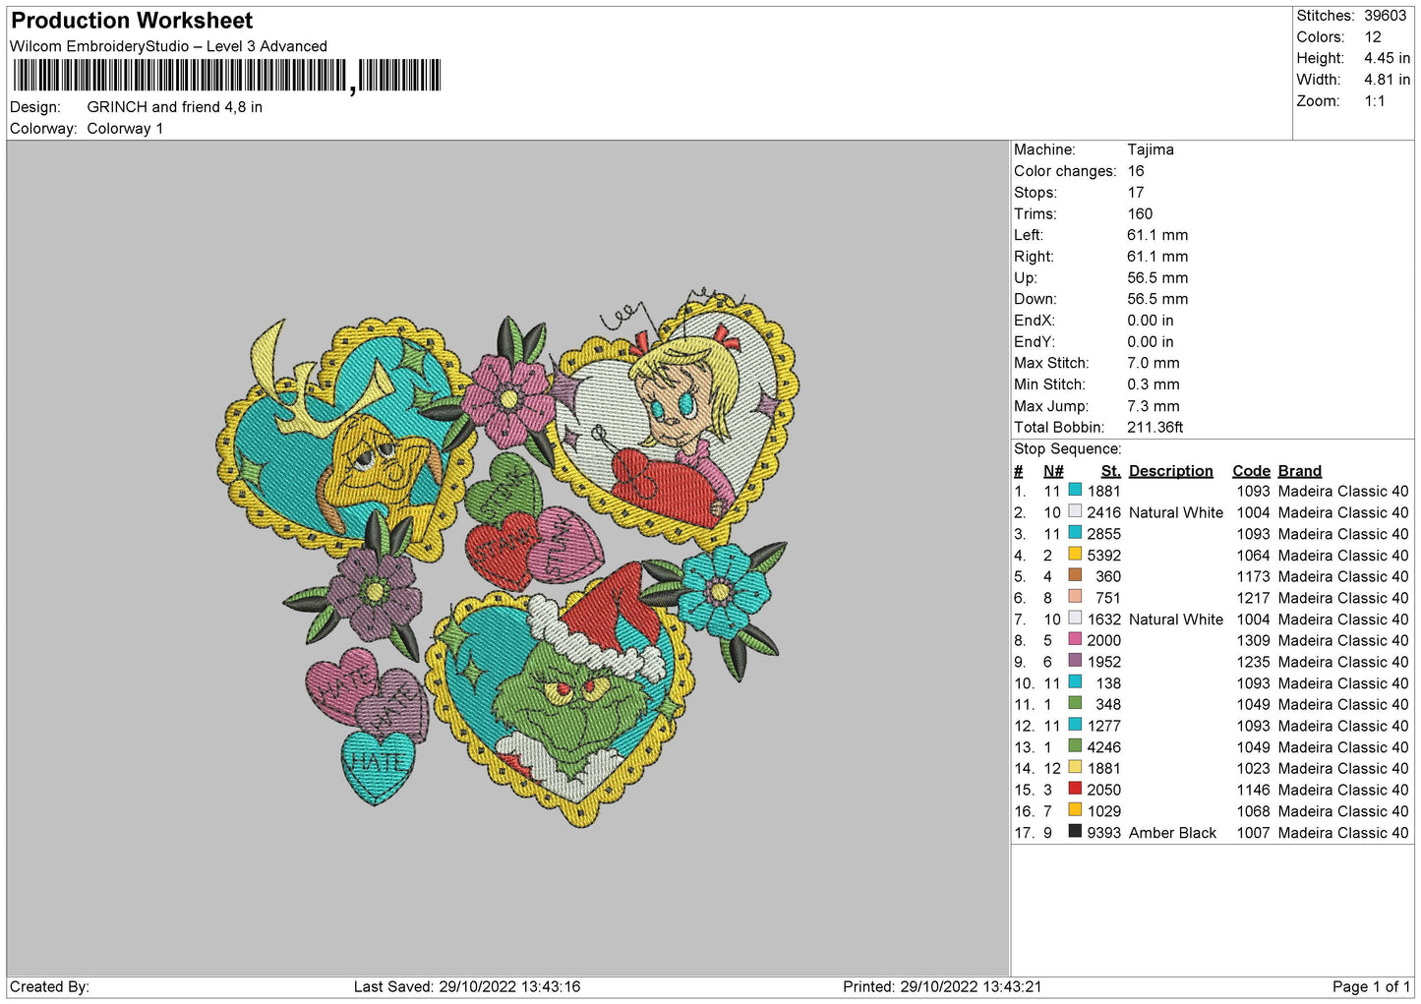Click Natural White description in row 7
The image size is (1421, 1004).
pyautogui.click(x=1176, y=620)
